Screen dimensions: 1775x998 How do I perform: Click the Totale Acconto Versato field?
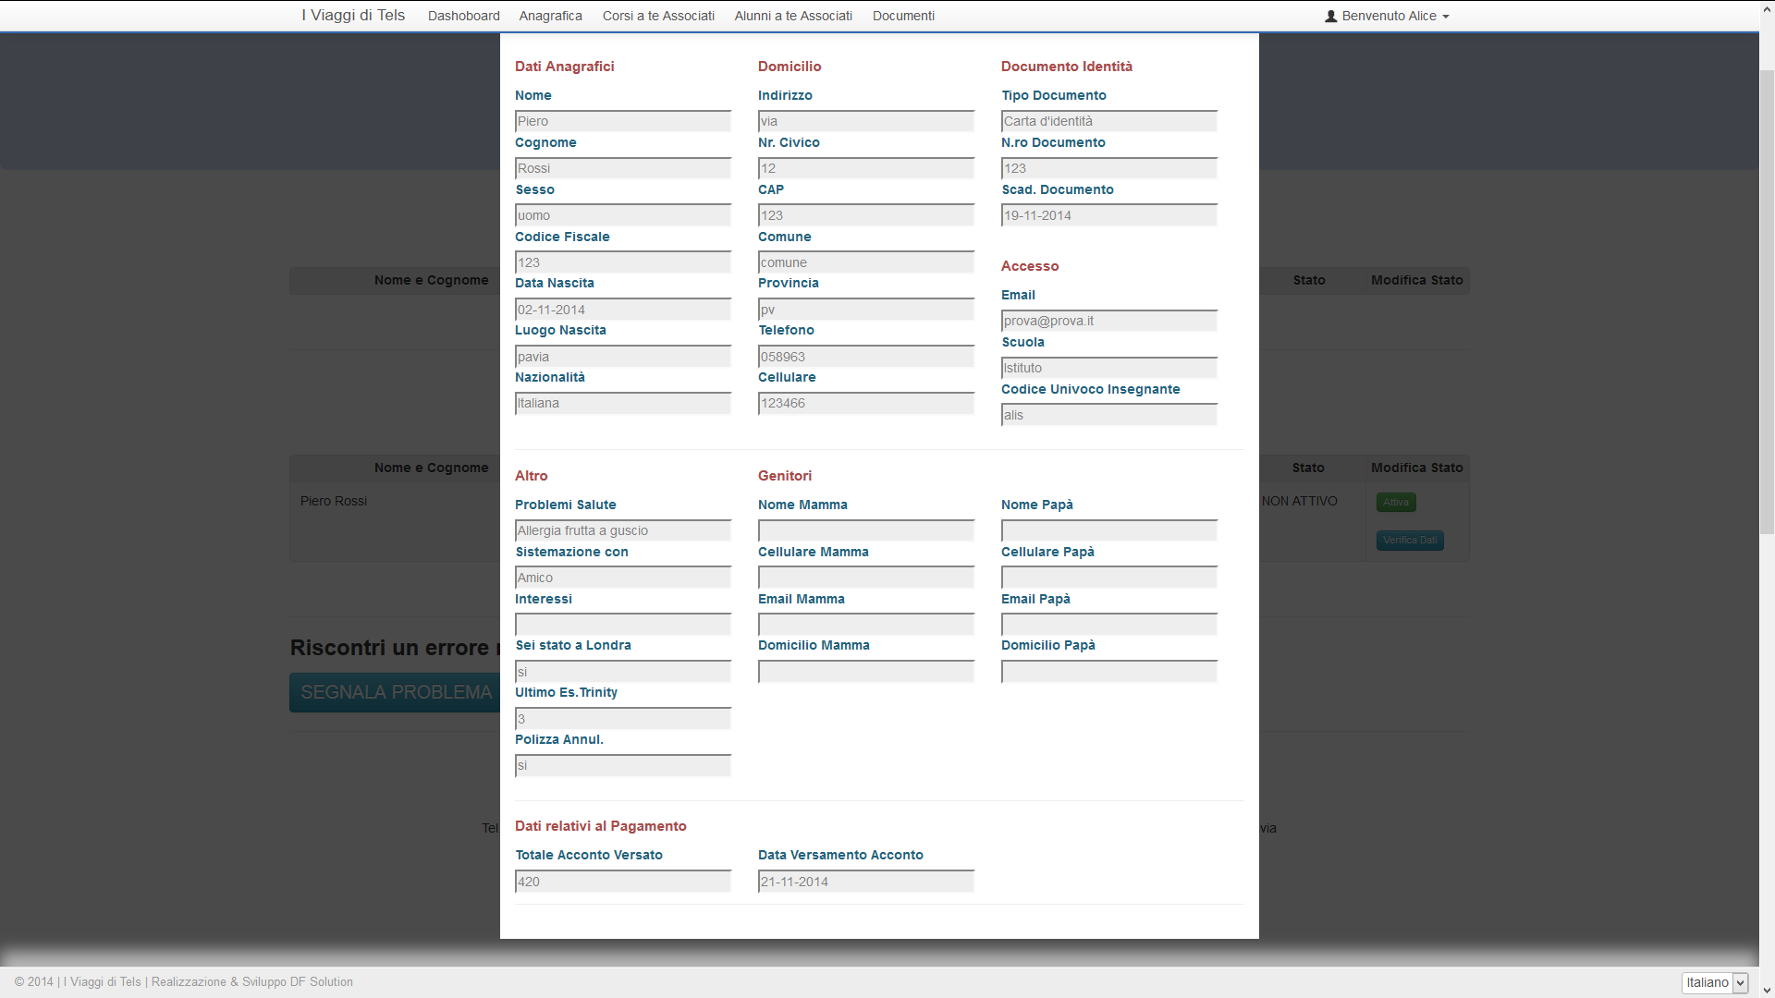[622, 882]
